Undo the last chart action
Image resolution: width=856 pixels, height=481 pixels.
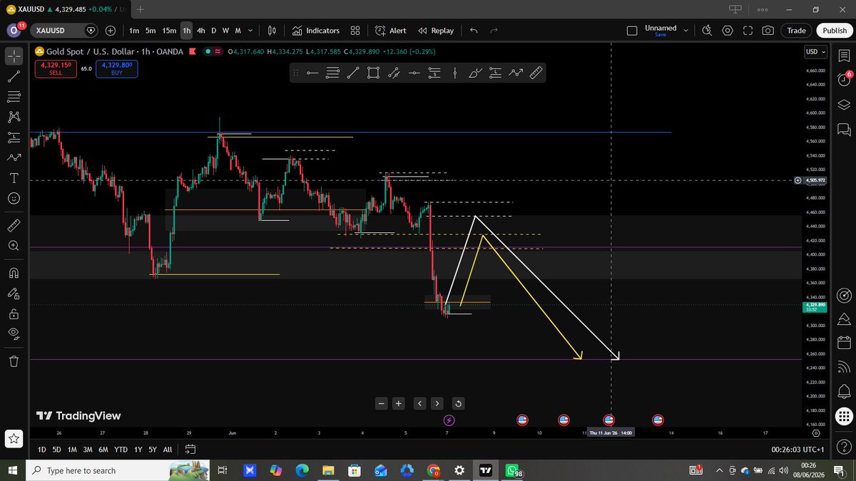click(474, 31)
